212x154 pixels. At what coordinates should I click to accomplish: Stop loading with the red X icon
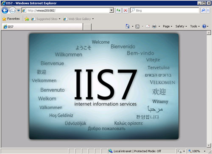126,11
